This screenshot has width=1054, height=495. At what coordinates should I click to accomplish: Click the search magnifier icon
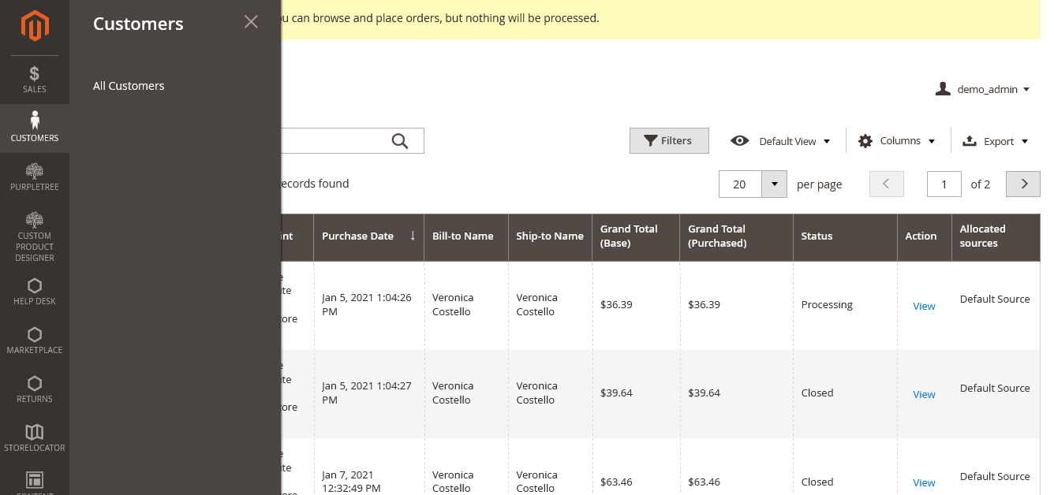399,140
